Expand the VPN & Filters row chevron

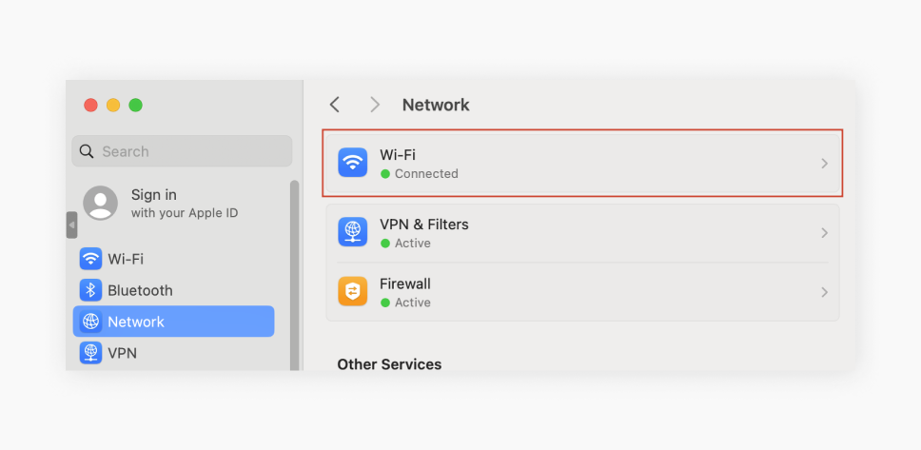(x=825, y=233)
